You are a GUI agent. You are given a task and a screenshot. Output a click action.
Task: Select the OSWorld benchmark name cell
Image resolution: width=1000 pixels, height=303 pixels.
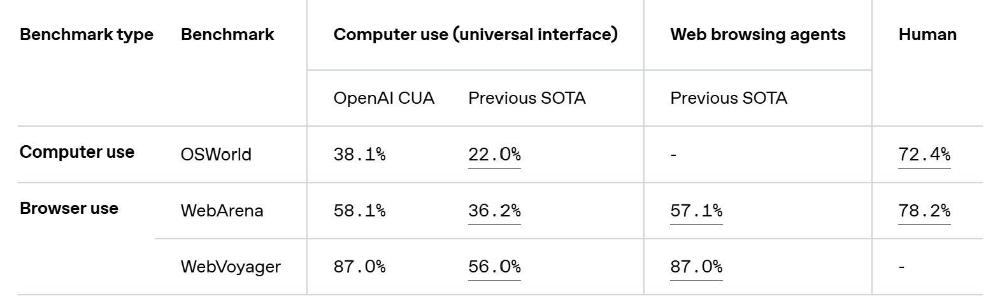[x=216, y=155]
